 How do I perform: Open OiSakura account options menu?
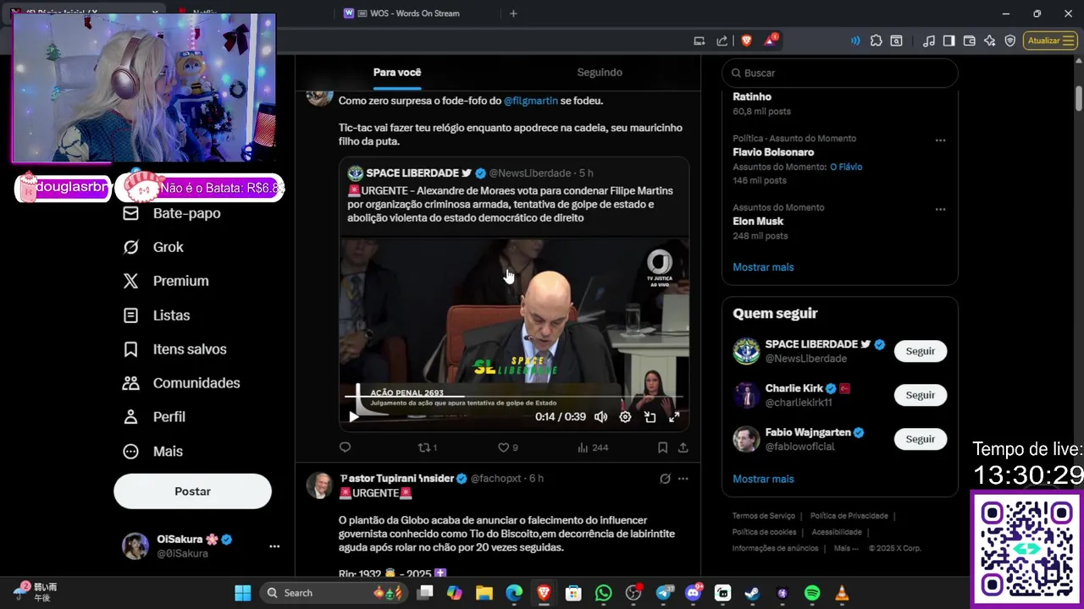click(274, 546)
